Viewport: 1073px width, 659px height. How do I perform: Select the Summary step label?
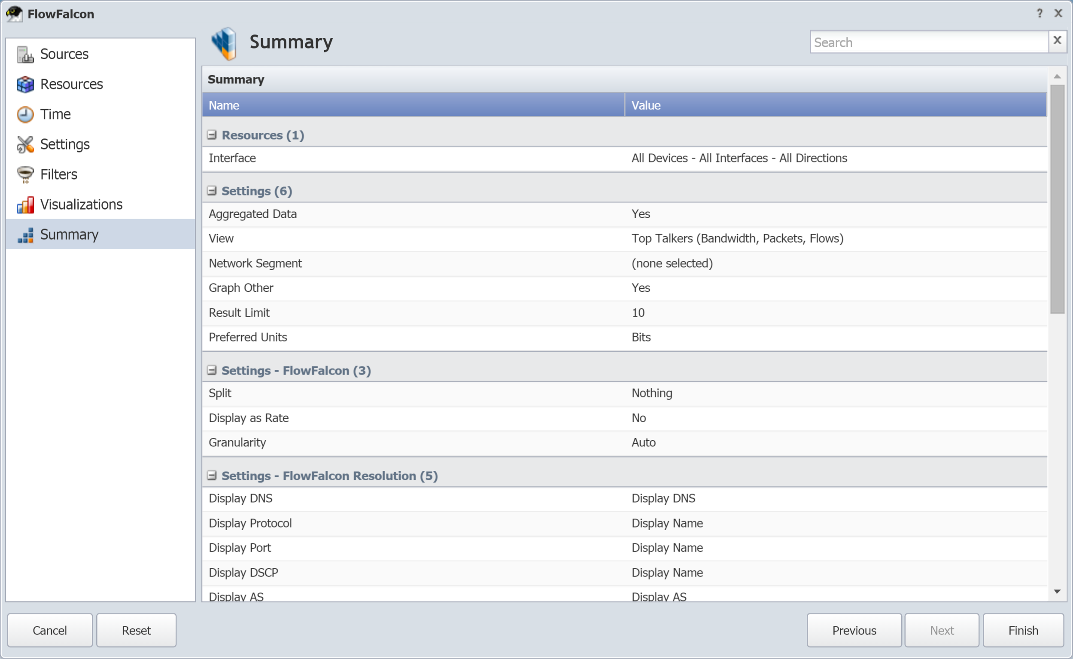[69, 235]
